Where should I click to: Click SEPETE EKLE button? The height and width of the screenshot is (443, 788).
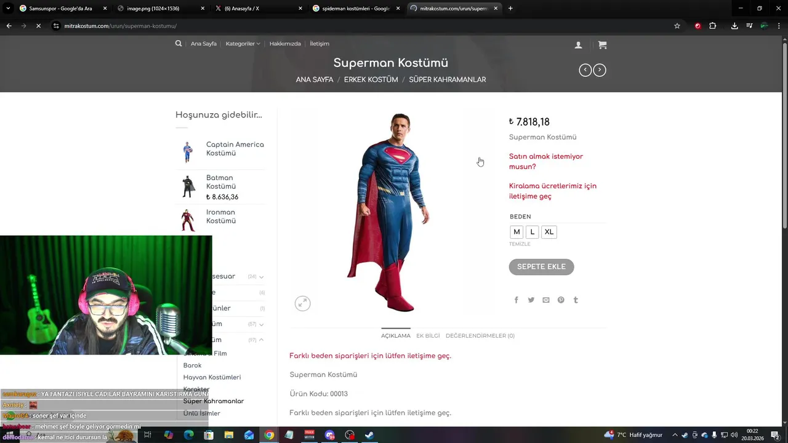coord(541,266)
